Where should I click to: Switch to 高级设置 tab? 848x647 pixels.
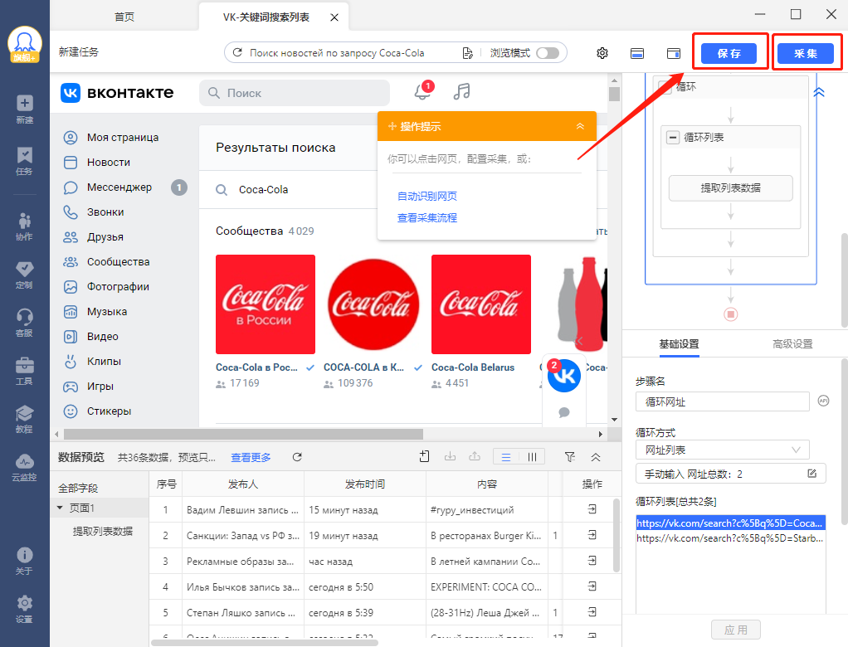792,343
